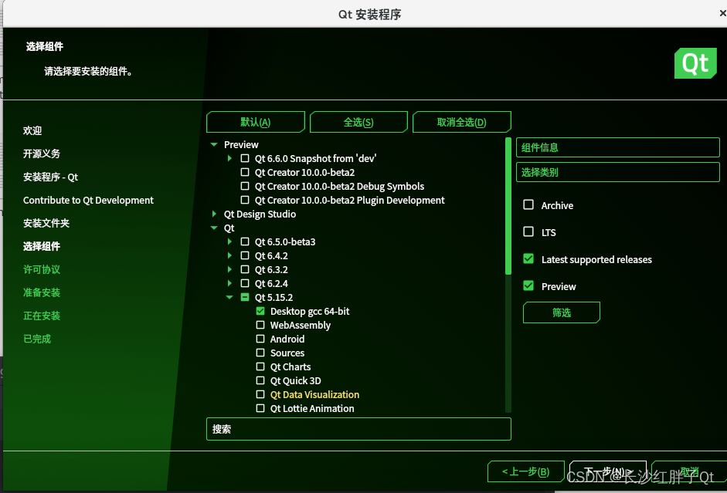The width and height of the screenshot is (727, 493).
Task: Select the Preview tree row label
Action: [x=241, y=144]
